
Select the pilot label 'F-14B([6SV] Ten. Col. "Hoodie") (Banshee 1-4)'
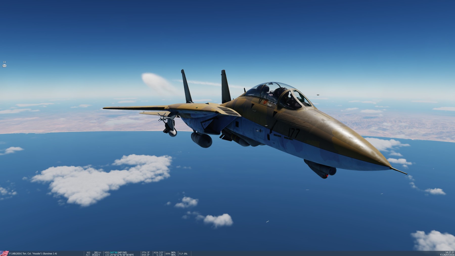coord(33,253)
